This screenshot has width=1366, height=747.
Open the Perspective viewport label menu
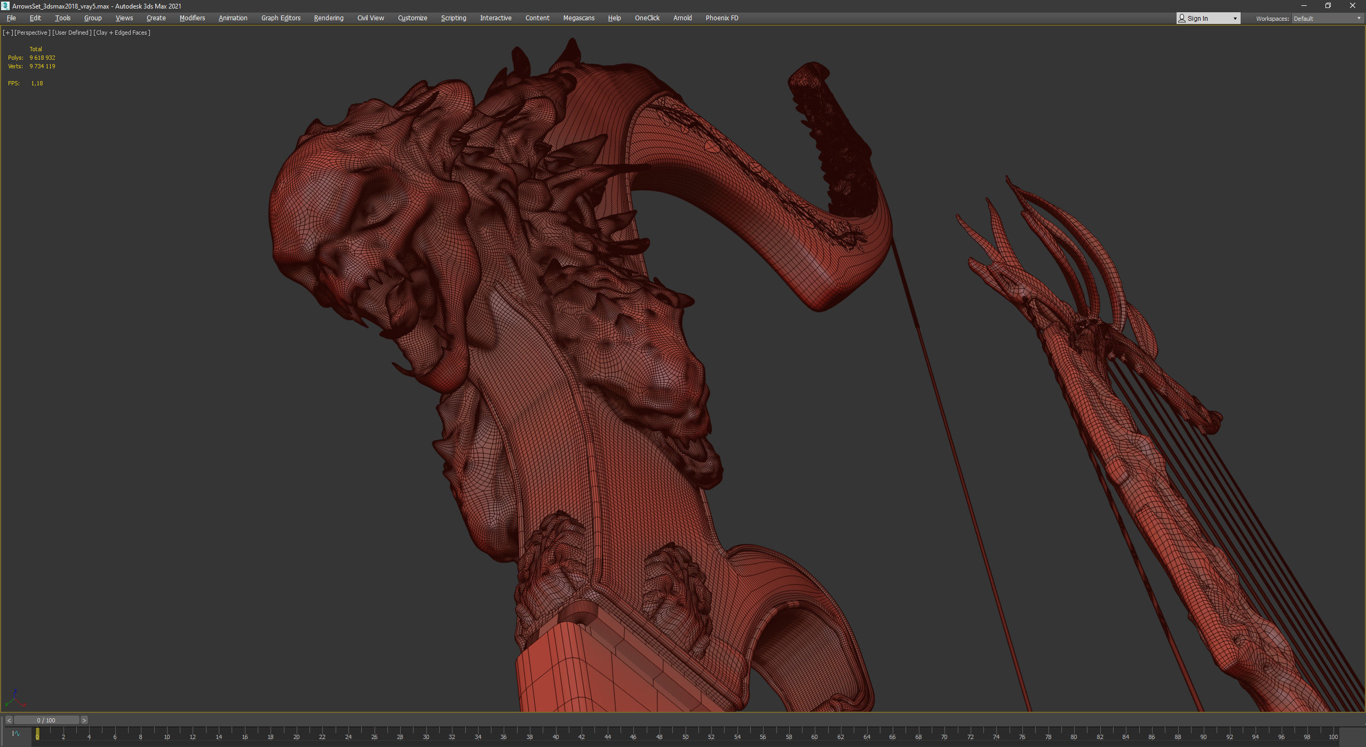pyautogui.click(x=32, y=33)
